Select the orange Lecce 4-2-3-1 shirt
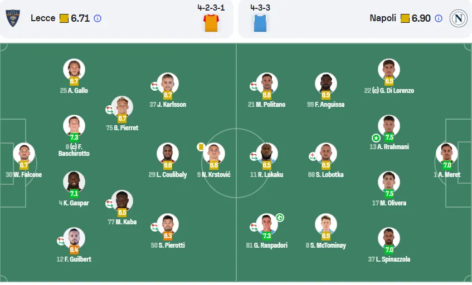The image size is (472, 285). (211, 23)
